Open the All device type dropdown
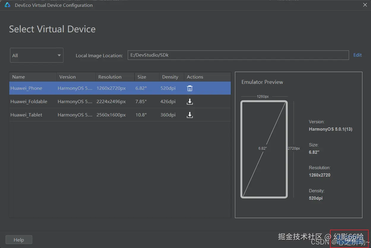This screenshot has width=371, height=248. click(37, 55)
